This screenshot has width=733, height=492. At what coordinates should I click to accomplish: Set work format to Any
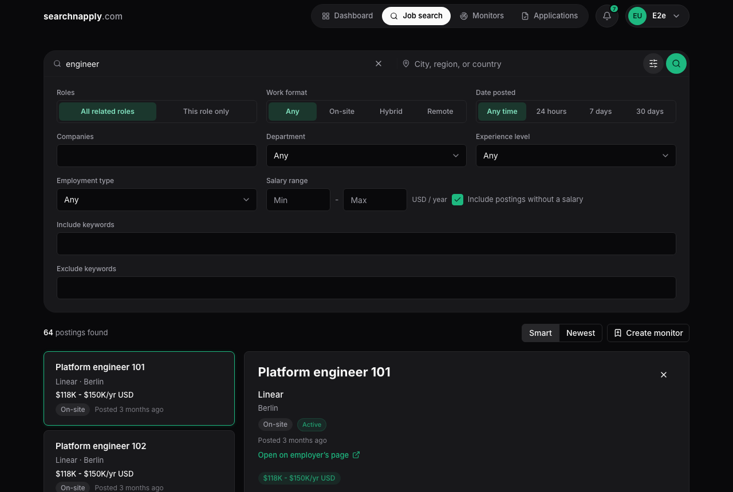pos(293,112)
